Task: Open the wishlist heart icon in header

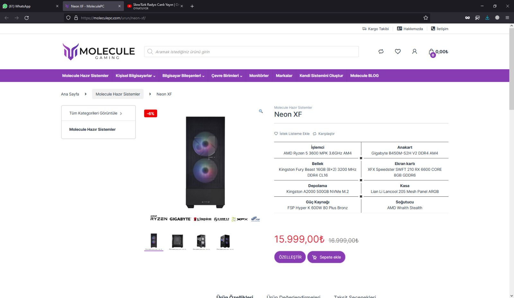Action: pos(398,52)
